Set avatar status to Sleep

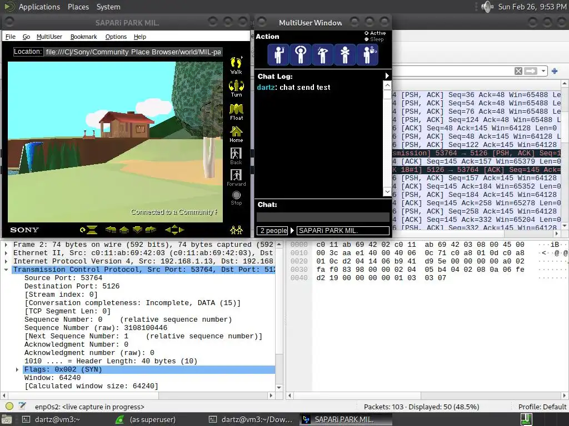[x=374, y=39]
